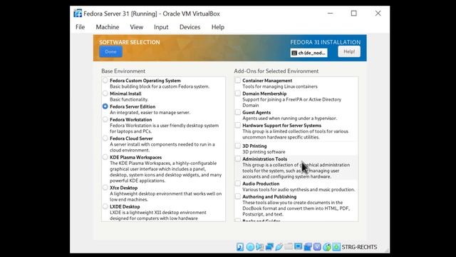Image resolution: width=456 pixels, height=257 pixels.
Task: Click the optical drive icon in status bar
Action: tap(250, 247)
